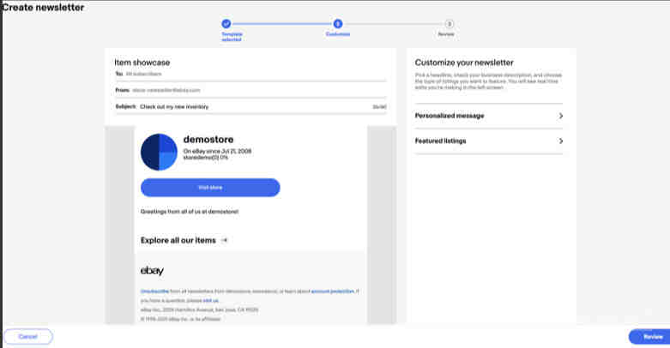Expand Featured listings chevron
The height and width of the screenshot is (348, 670).
[x=560, y=141]
